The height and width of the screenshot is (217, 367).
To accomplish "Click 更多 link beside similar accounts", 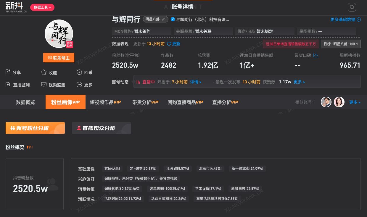I will click(x=355, y=102).
